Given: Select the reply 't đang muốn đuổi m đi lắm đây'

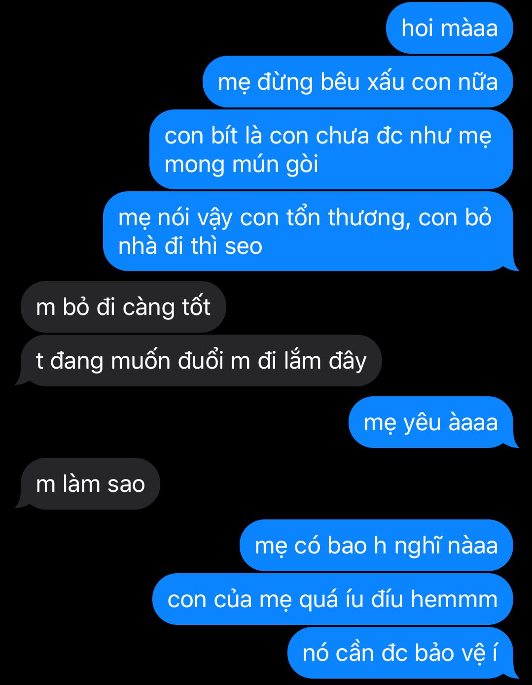Looking at the screenshot, I should coord(199,361).
